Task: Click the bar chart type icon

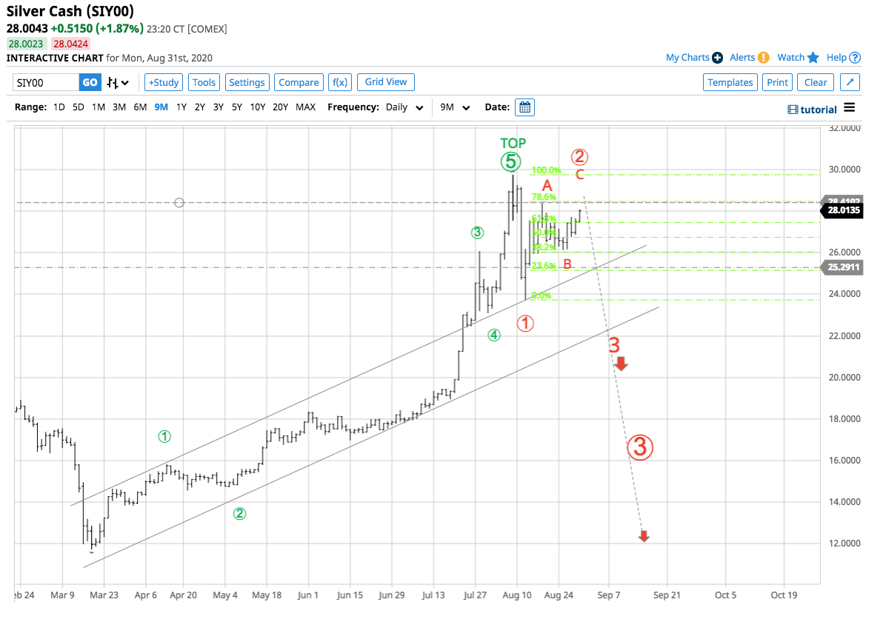Action: (x=113, y=83)
